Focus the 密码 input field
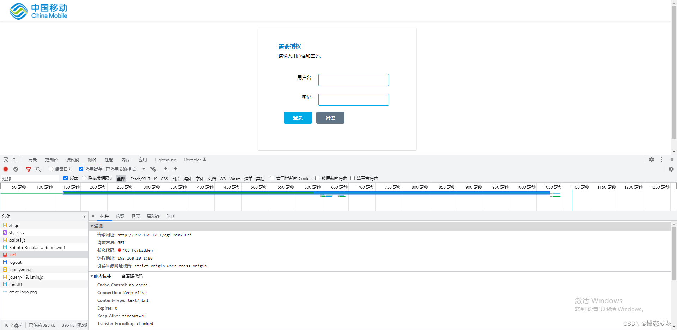 coord(354,100)
